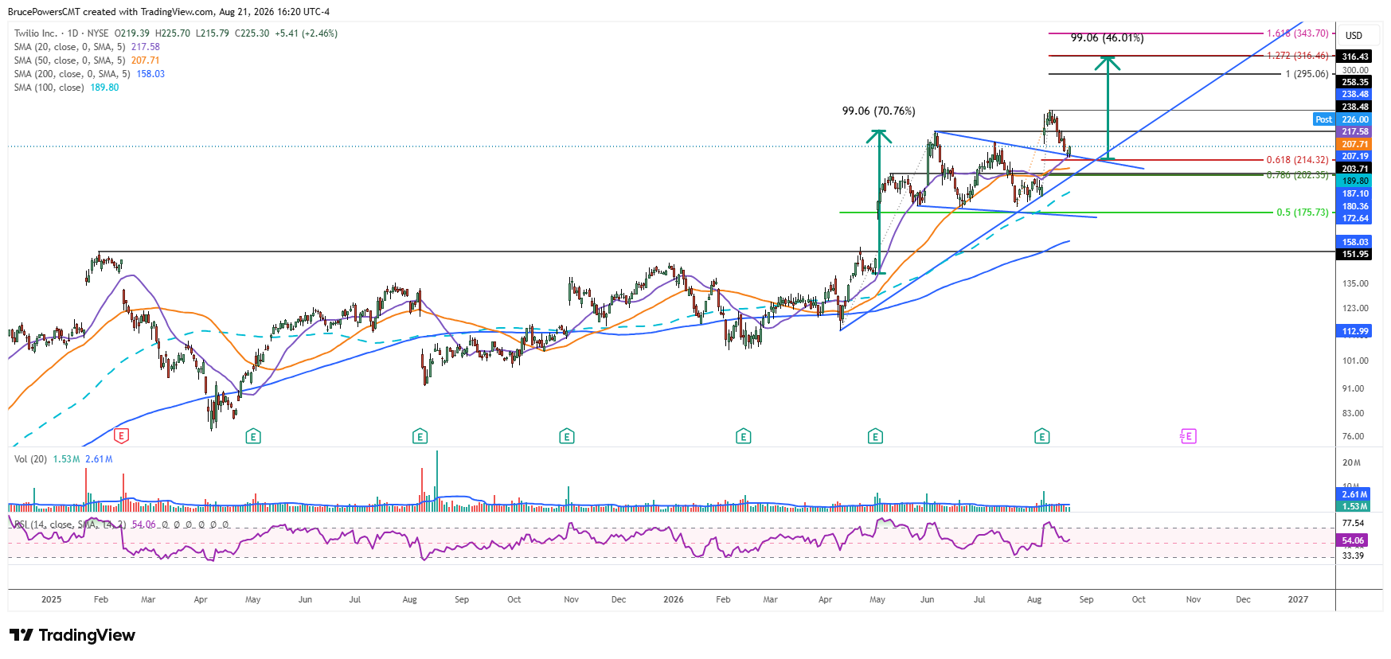Click the red earnings marker near March 2025
Image resolution: width=1391 pixels, height=659 pixels.
pos(121,435)
